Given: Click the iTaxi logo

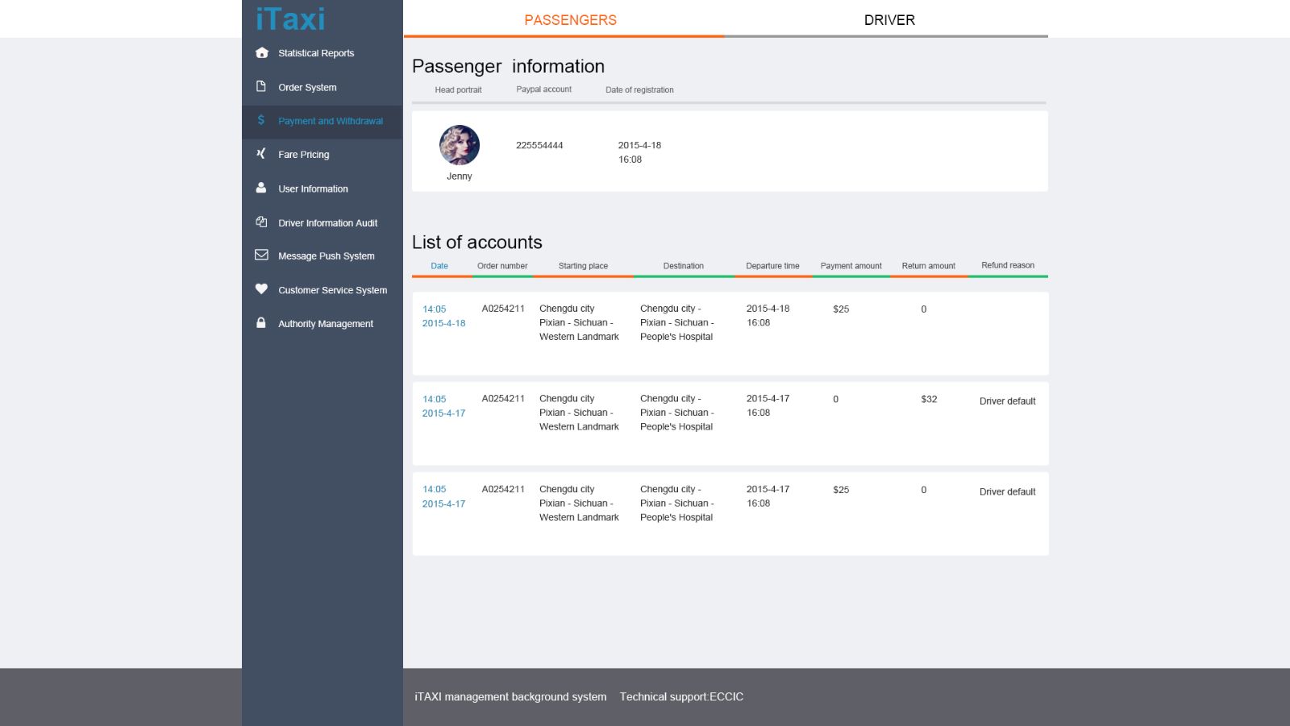Looking at the screenshot, I should tap(290, 19).
